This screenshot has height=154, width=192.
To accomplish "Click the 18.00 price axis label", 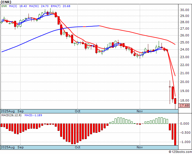I will pos(185,100).
